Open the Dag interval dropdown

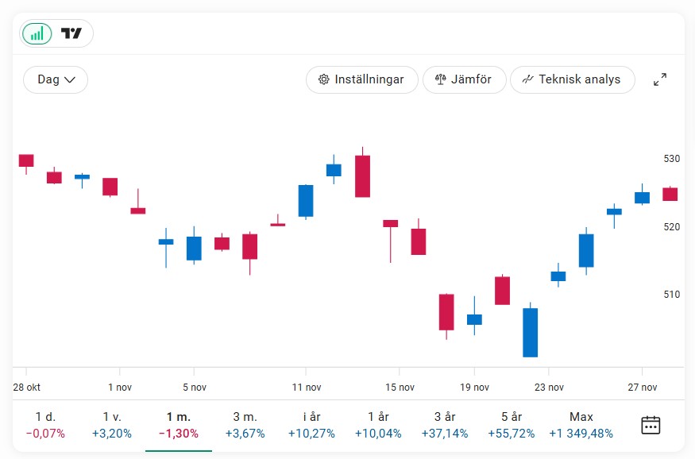(56, 79)
